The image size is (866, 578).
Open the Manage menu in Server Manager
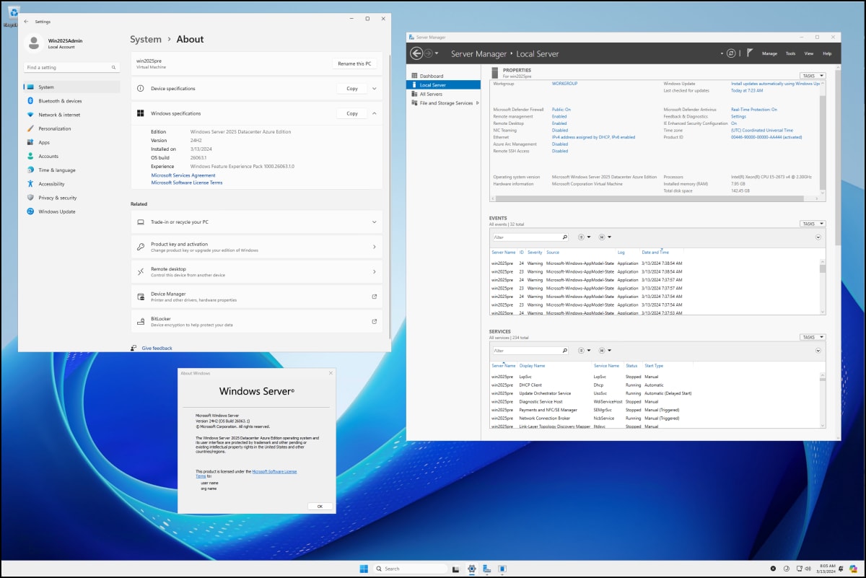tap(769, 53)
